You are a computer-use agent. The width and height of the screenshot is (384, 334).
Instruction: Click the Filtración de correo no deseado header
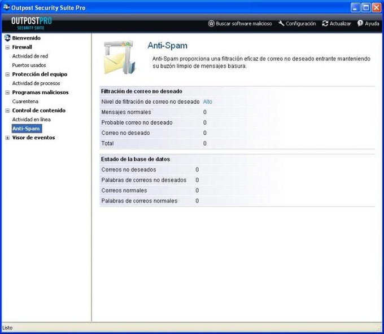pos(142,91)
